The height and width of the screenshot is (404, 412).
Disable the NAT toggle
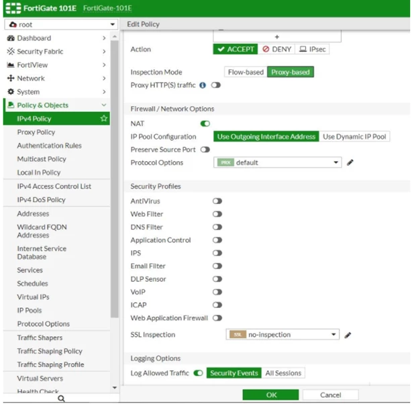[205, 123]
